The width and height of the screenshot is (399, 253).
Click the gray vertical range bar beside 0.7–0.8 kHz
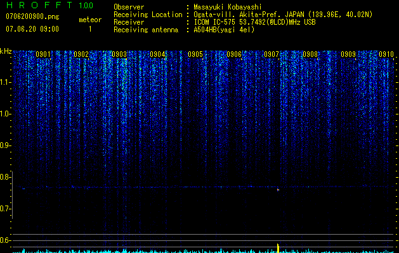[13, 195]
